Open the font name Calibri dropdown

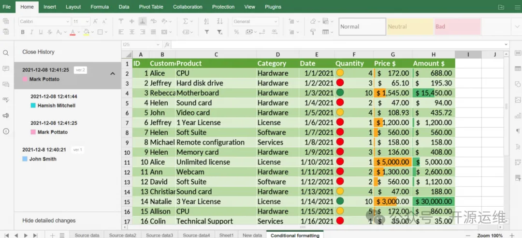pyautogui.click(x=44, y=21)
